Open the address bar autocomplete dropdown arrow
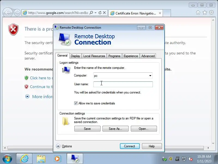This screenshot has height=164, width=218. [96, 13]
